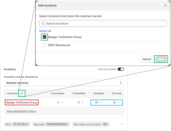Click the search magnifier icon

pyautogui.click(x=43, y=24)
